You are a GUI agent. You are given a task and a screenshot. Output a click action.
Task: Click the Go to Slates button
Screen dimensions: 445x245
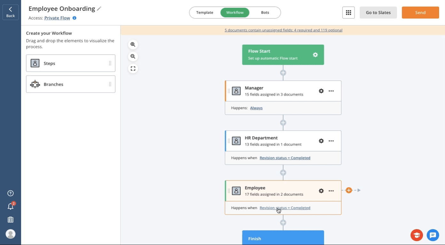click(378, 13)
